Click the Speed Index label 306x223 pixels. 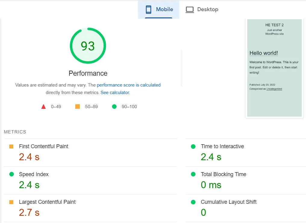34,174
